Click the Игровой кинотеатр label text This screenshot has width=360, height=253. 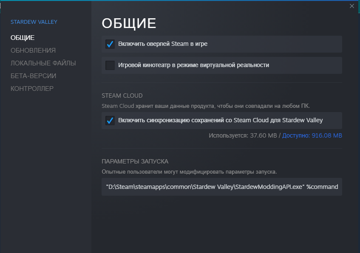(194, 65)
